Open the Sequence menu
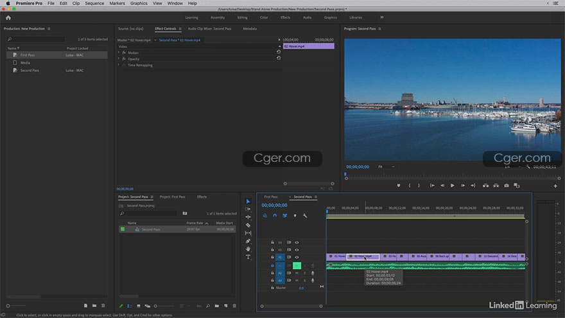The height and width of the screenshot is (318, 565). click(94, 3)
